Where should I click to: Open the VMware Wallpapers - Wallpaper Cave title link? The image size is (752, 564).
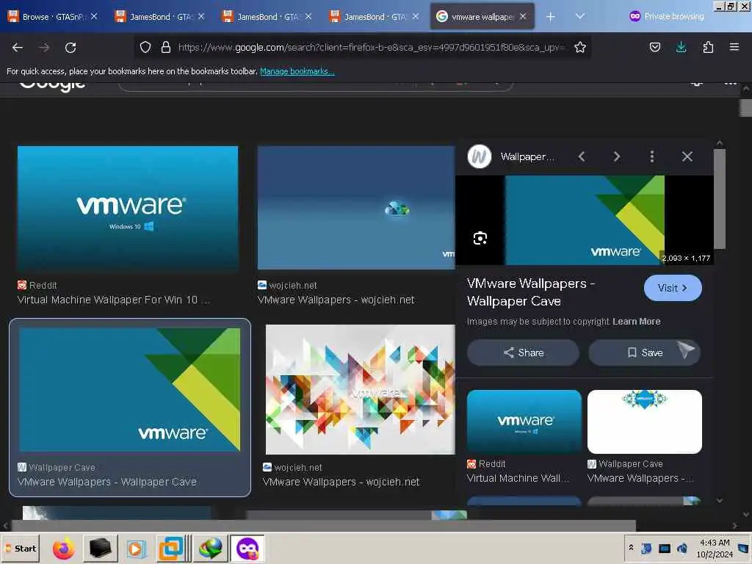point(531,292)
